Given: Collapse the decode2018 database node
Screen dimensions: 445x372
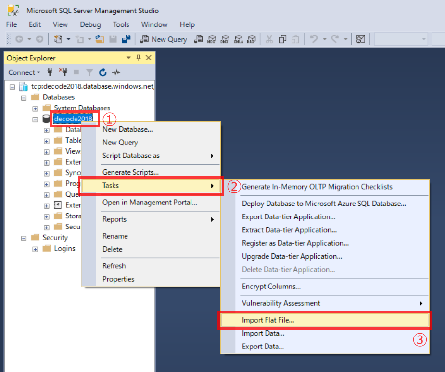Looking at the screenshot, I should tap(35, 120).
